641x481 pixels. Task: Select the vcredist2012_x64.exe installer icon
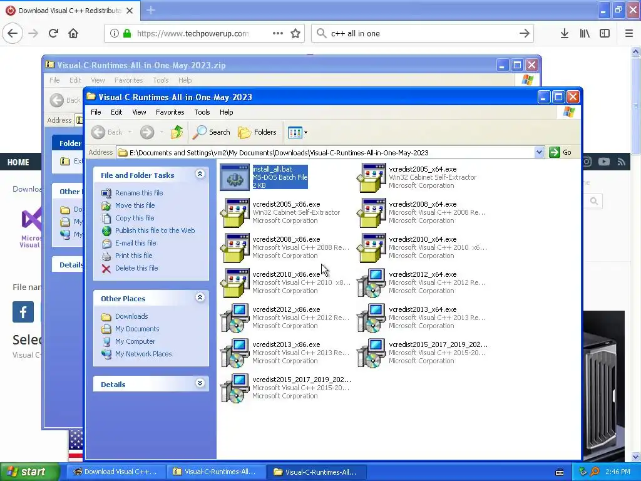click(371, 282)
